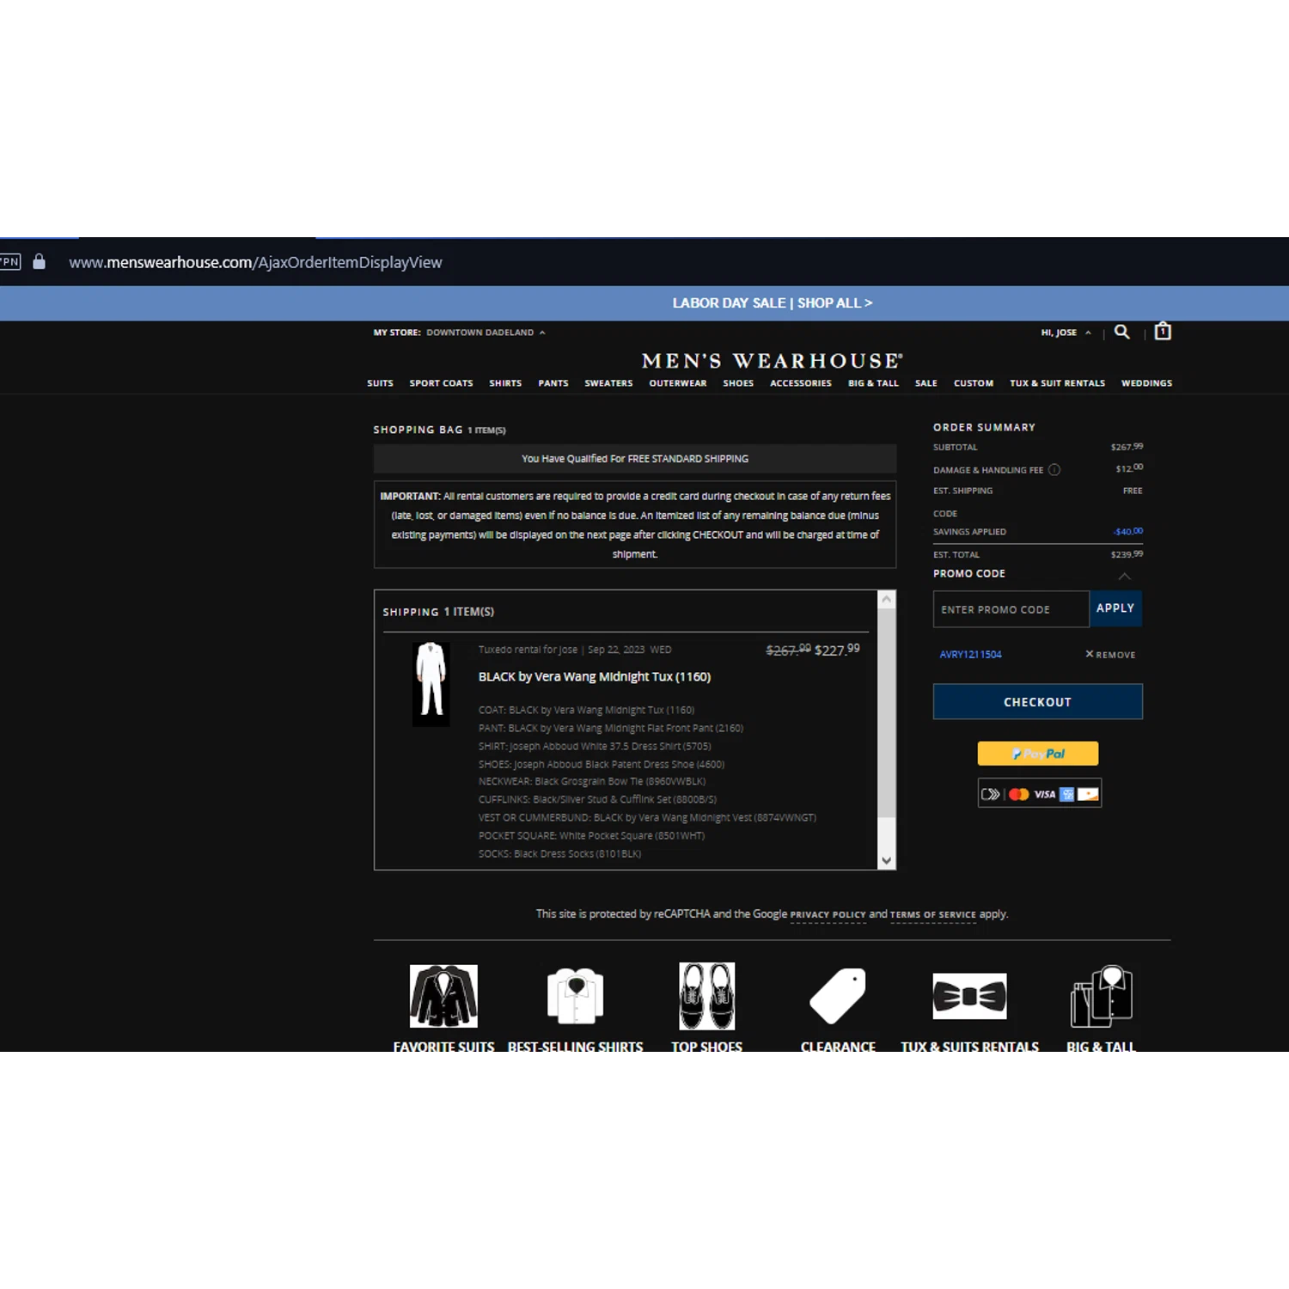Viewport: 1289px width, 1289px height.
Task: Click the lock icon in address bar
Action: (x=39, y=261)
